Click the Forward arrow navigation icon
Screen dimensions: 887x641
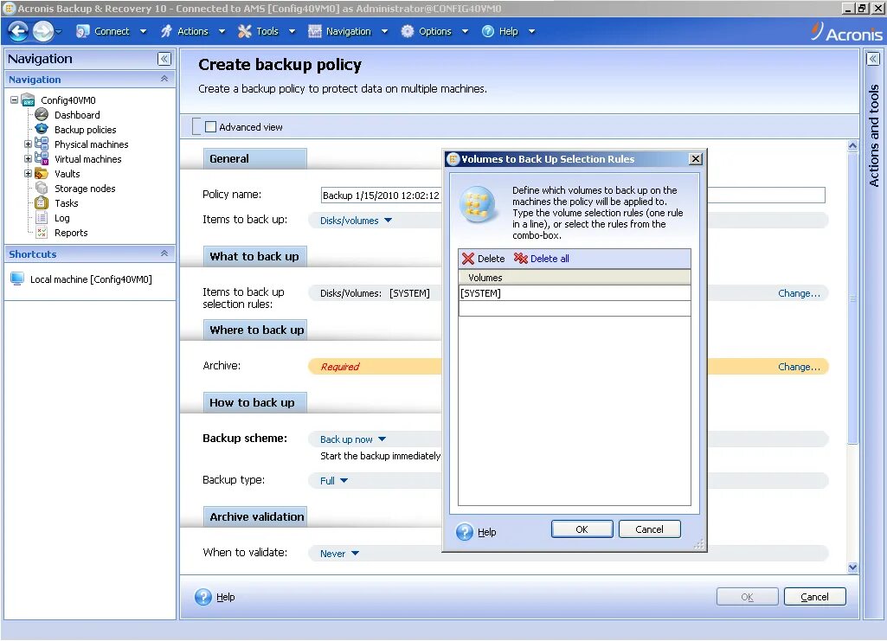click(43, 31)
